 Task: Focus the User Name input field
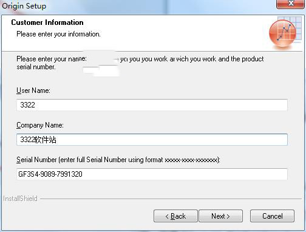[152, 105]
